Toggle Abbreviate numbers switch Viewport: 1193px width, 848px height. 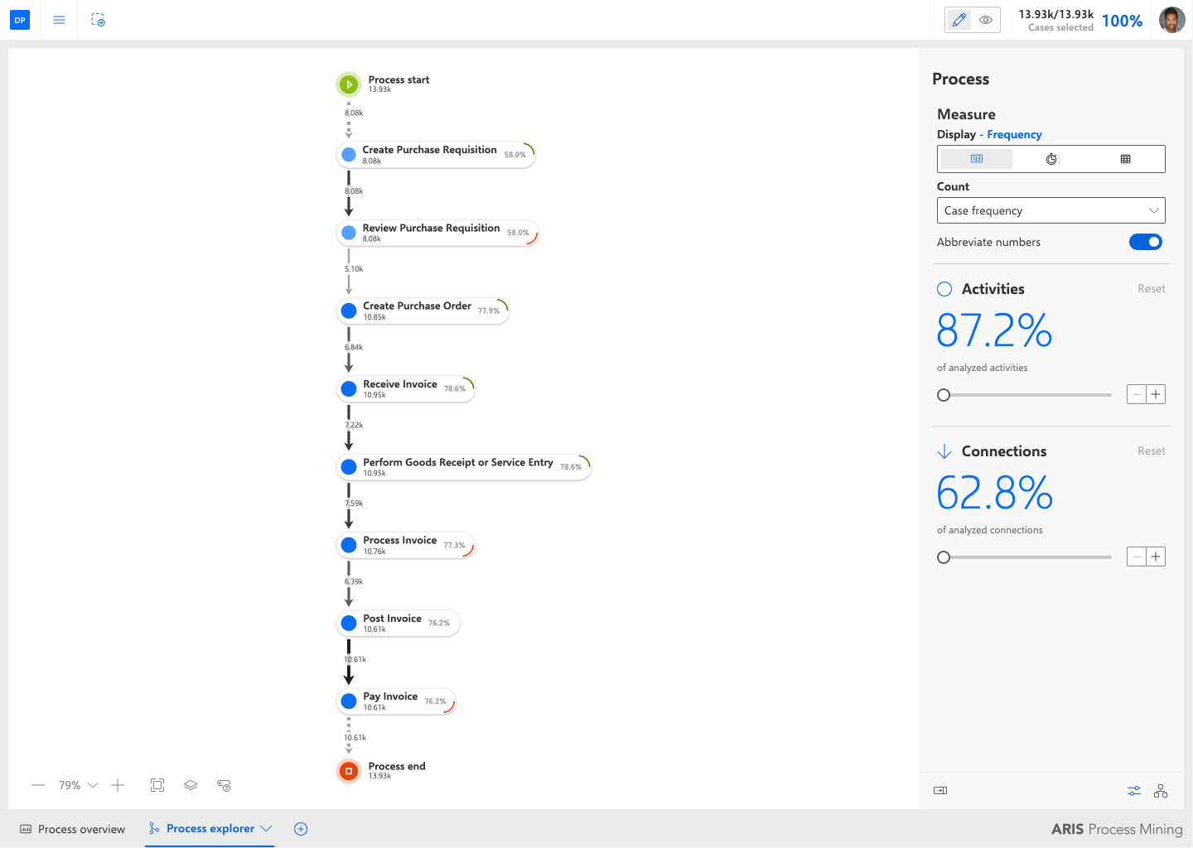(x=1146, y=242)
